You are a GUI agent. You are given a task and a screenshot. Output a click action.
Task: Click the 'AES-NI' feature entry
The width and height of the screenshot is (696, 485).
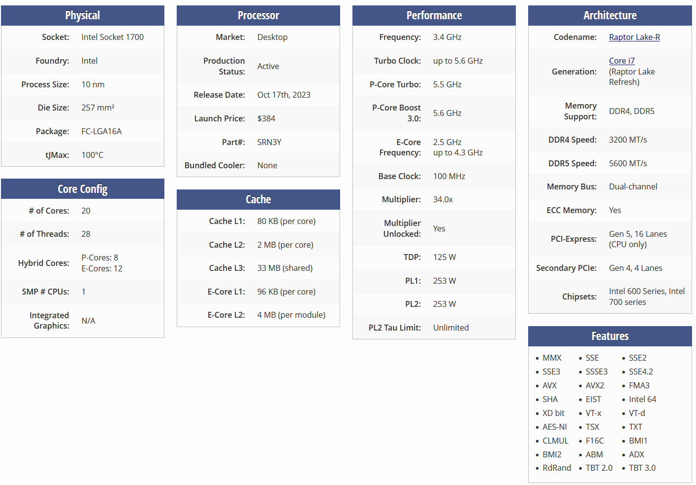point(555,427)
